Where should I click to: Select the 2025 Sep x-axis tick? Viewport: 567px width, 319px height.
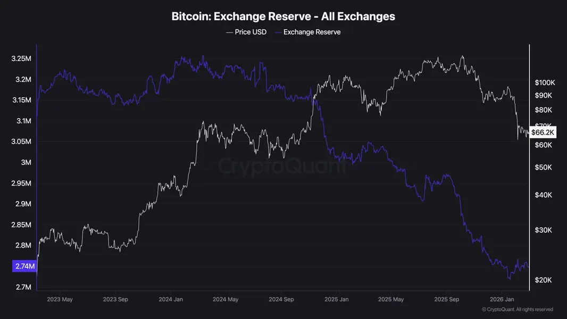click(x=447, y=299)
